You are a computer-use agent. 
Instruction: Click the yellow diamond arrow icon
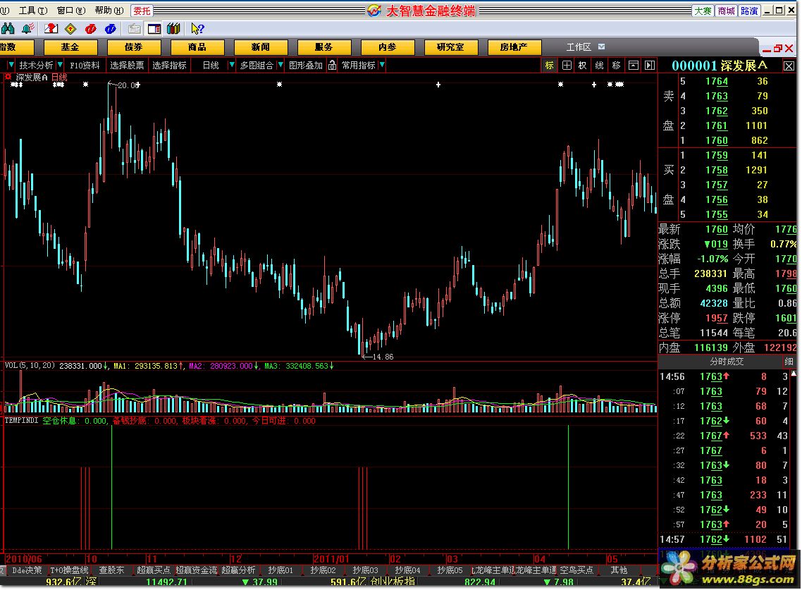(x=70, y=29)
